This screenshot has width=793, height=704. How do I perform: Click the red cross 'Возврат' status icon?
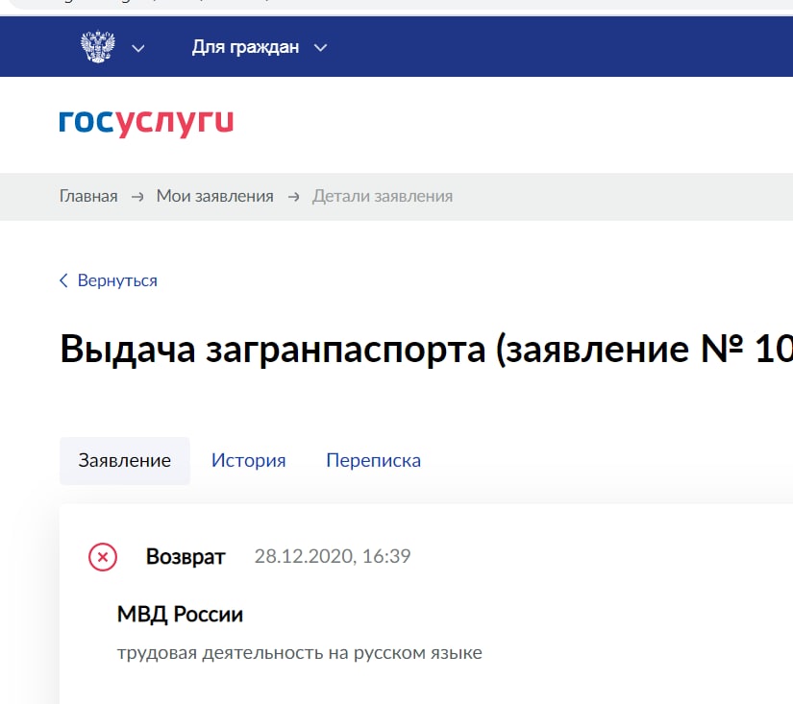click(103, 557)
